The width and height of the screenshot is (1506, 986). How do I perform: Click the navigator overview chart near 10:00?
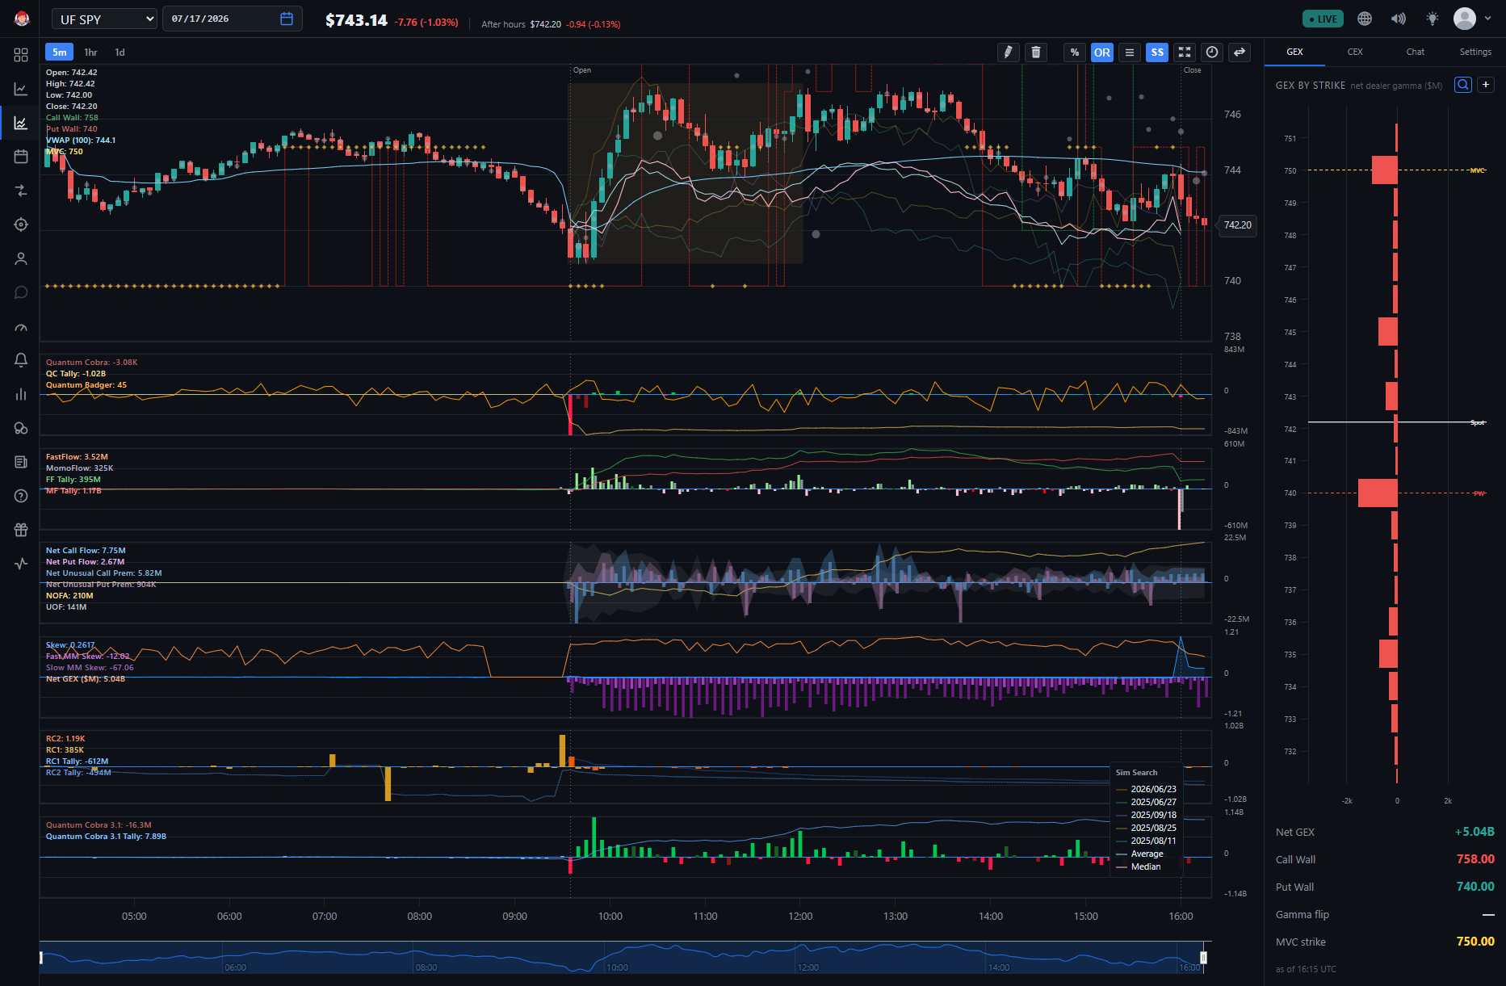(617, 958)
